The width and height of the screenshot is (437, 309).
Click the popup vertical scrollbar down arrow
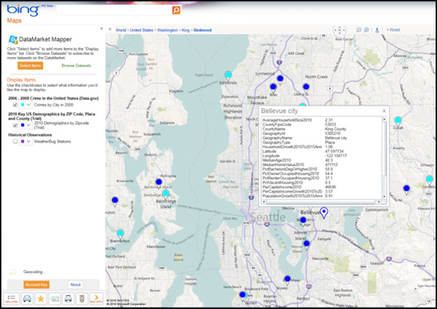(384, 196)
